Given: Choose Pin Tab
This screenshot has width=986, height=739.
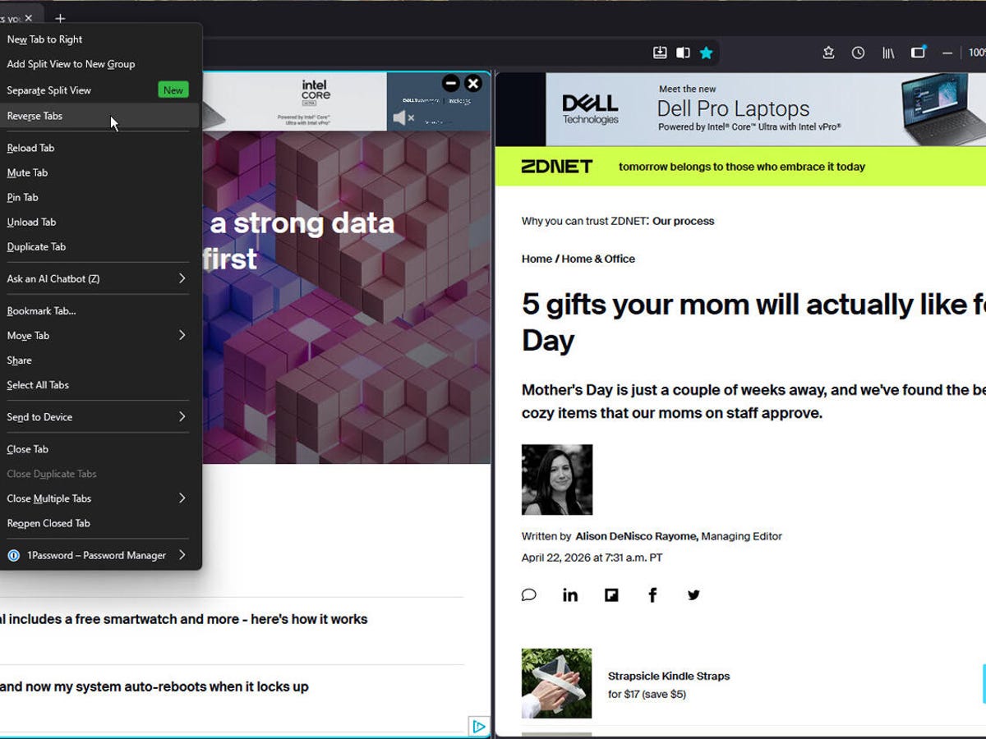Looking at the screenshot, I should click(99, 197).
